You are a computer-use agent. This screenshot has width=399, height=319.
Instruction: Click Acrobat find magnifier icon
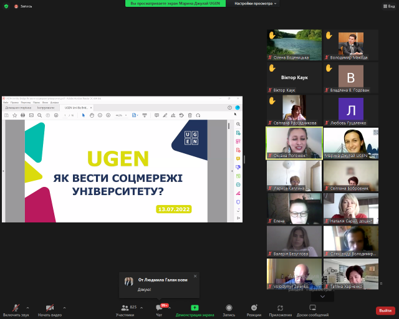(x=39, y=115)
